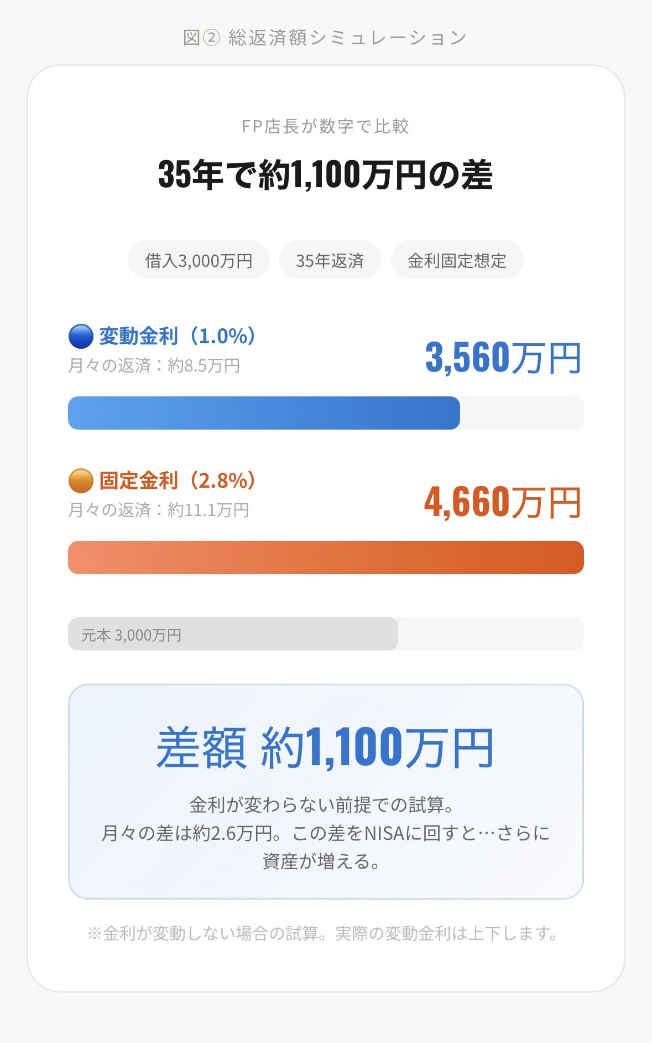Viewport: 652px width, 1043px height.
Task: Click the headline 35年で約1,100万円の差
Action: (x=325, y=174)
